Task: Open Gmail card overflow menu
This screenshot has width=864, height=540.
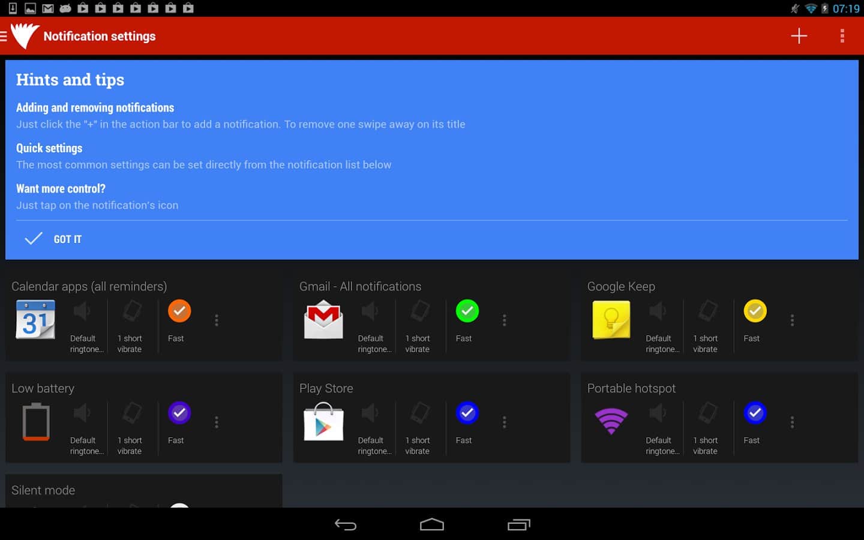Action: 505,320
